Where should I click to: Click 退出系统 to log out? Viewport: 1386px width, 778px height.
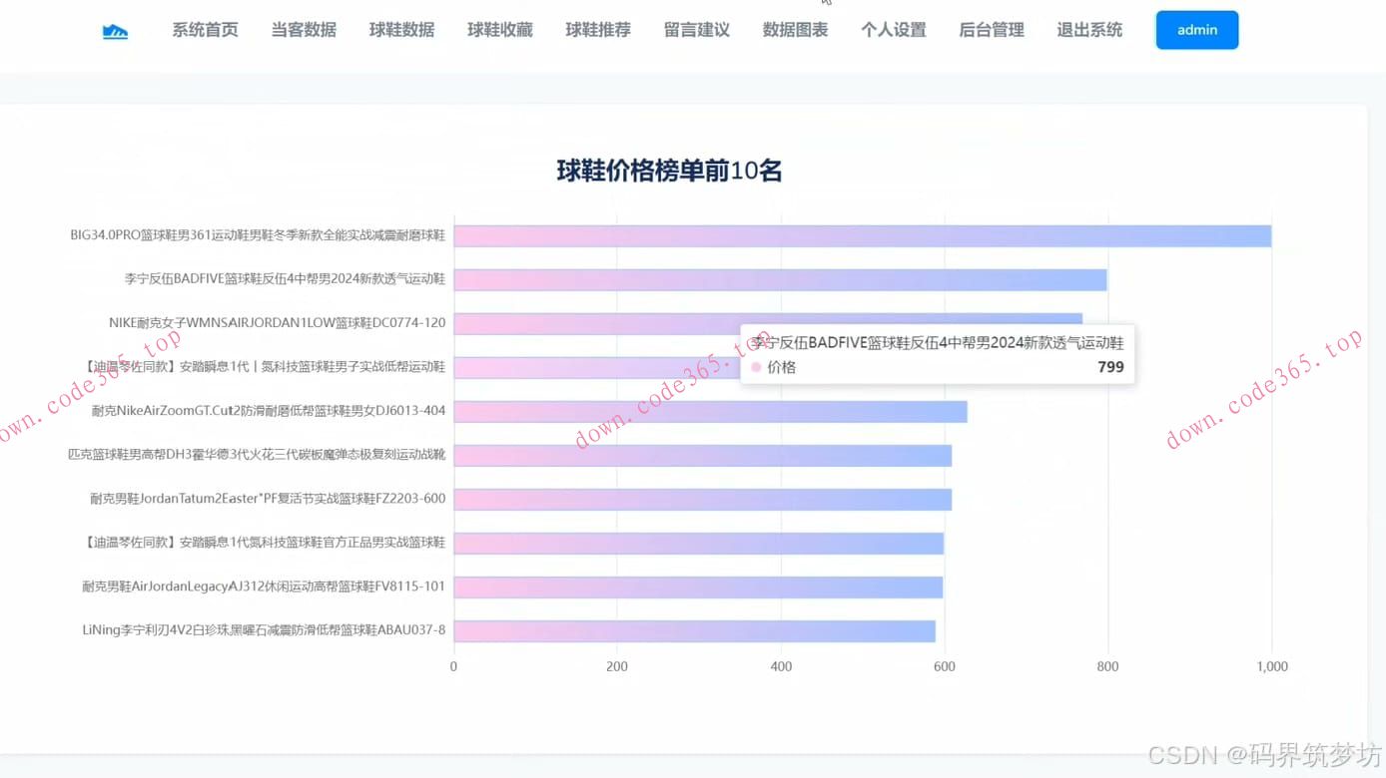point(1088,30)
